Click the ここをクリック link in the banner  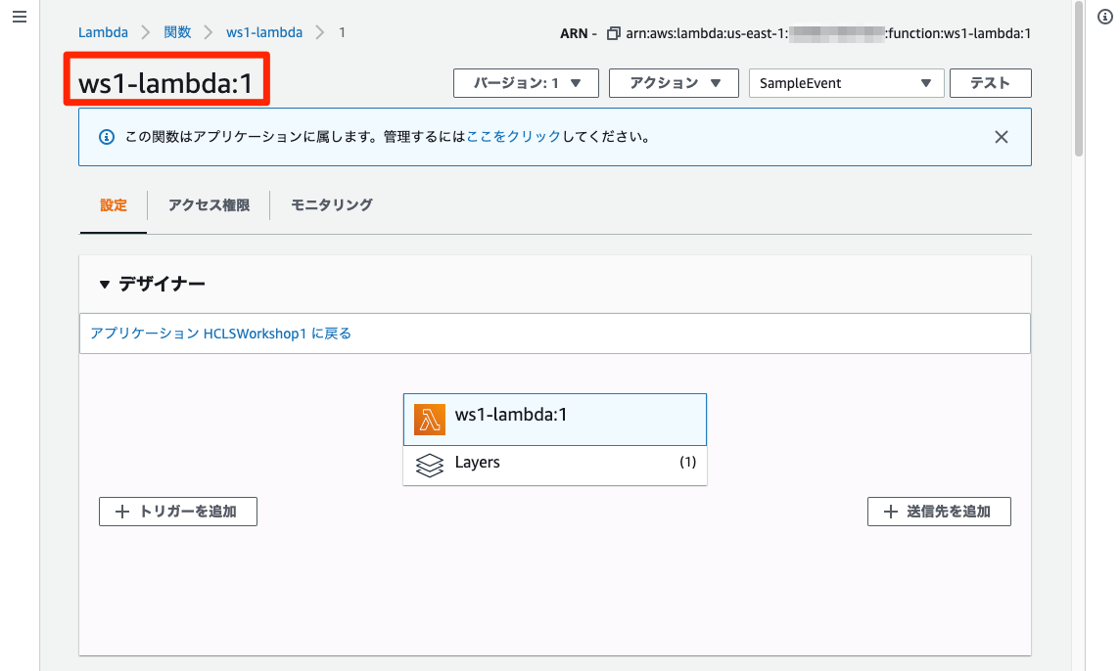tap(514, 137)
